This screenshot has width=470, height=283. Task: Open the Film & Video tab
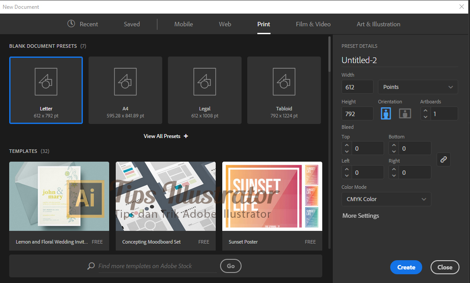pyautogui.click(x=313, y=24)
